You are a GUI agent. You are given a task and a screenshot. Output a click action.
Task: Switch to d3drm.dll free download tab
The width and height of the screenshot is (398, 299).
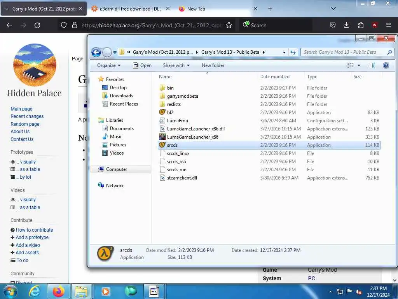[x=131, y=9]
